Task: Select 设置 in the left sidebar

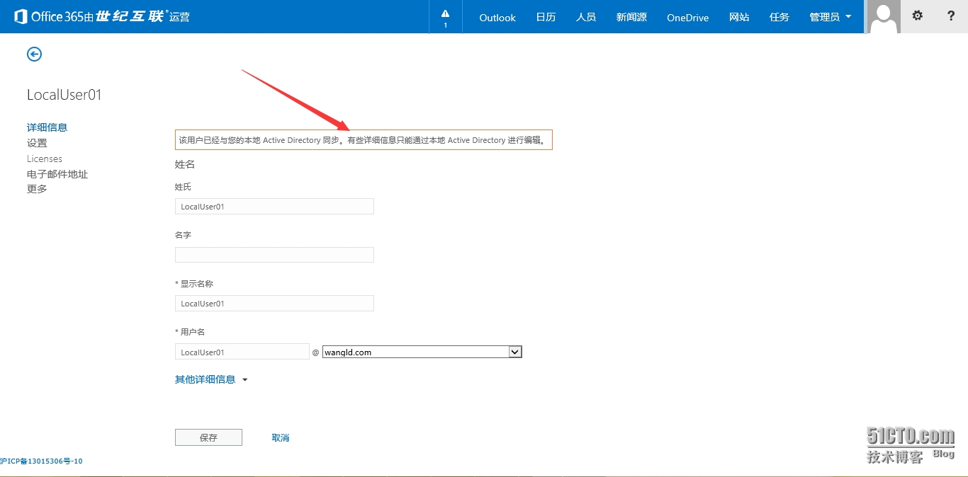Action: (37, 143)
